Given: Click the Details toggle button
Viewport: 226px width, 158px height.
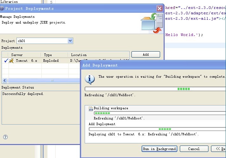Looking at the screenshot, I should (219, 149).
